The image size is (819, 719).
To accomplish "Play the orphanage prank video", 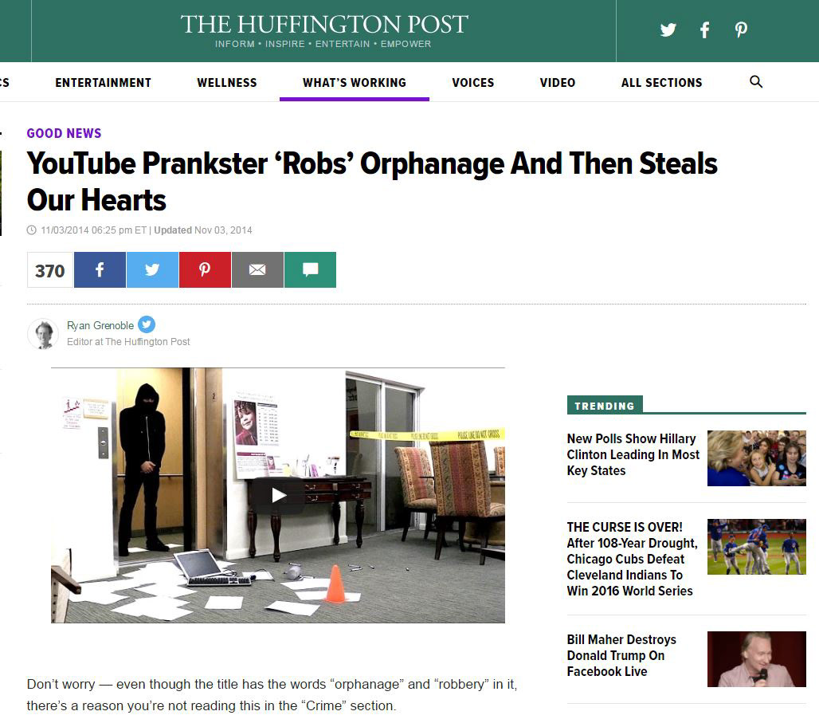I will [278, 495].
